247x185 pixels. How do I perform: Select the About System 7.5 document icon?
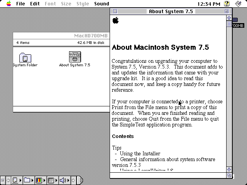(75, 57)
